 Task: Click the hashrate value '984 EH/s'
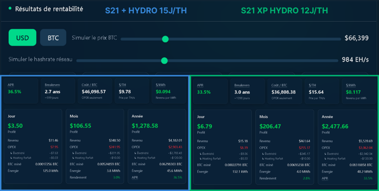355,60
